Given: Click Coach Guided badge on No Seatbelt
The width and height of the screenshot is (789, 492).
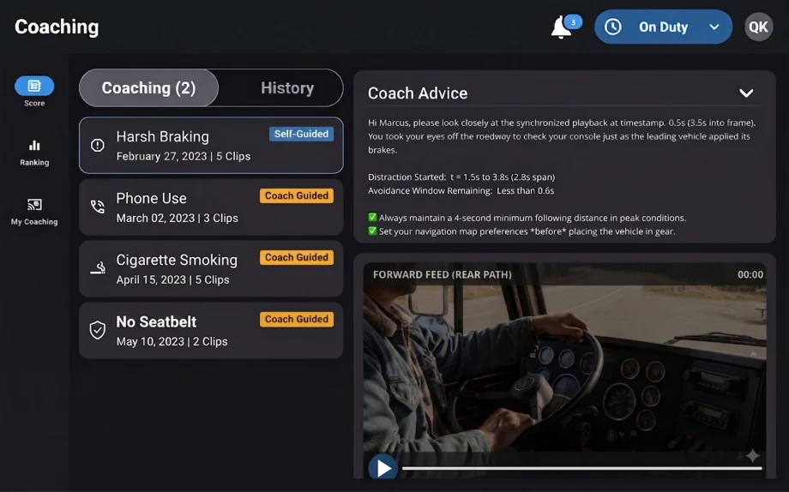Looking at the screenshot, I should coord(297,320).
